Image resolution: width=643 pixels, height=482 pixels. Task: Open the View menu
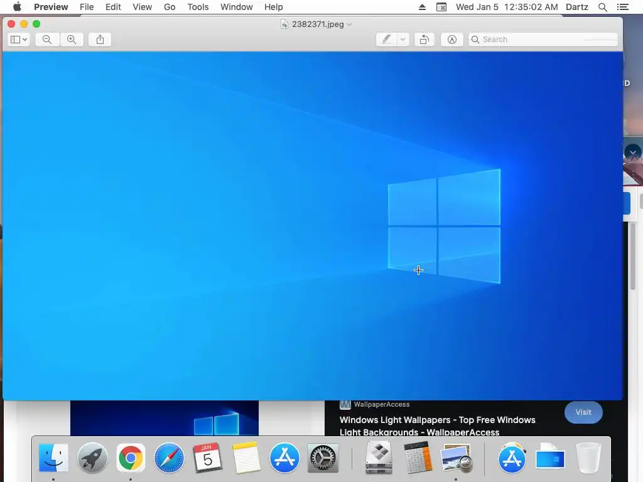click(x=143, y=7)
